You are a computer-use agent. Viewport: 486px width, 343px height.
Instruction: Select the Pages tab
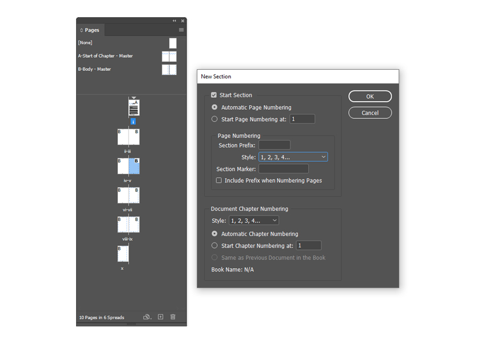90,30
